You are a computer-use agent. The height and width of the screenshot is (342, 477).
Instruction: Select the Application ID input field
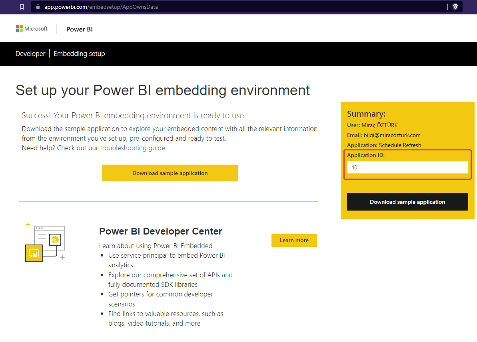[x=407, y=167]
